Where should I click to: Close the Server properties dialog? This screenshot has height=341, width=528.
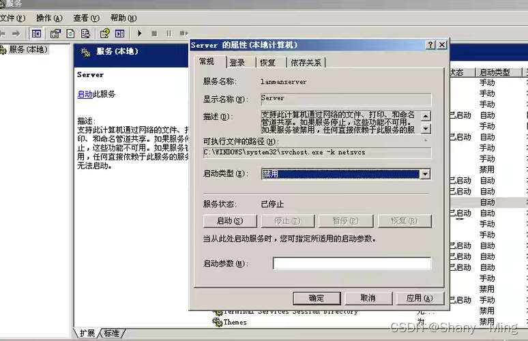(x=442, y=45)
